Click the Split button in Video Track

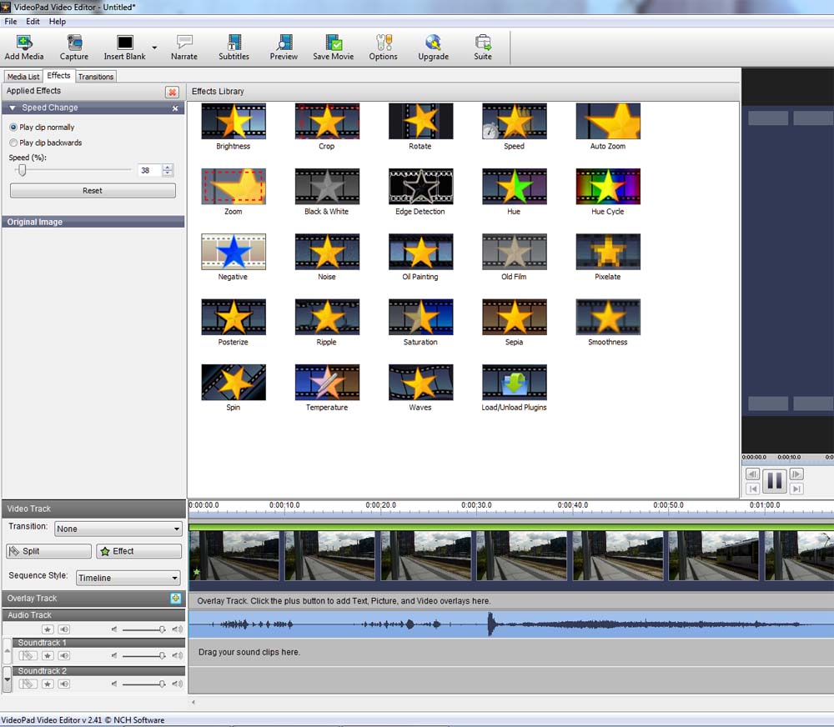[49, 551]
